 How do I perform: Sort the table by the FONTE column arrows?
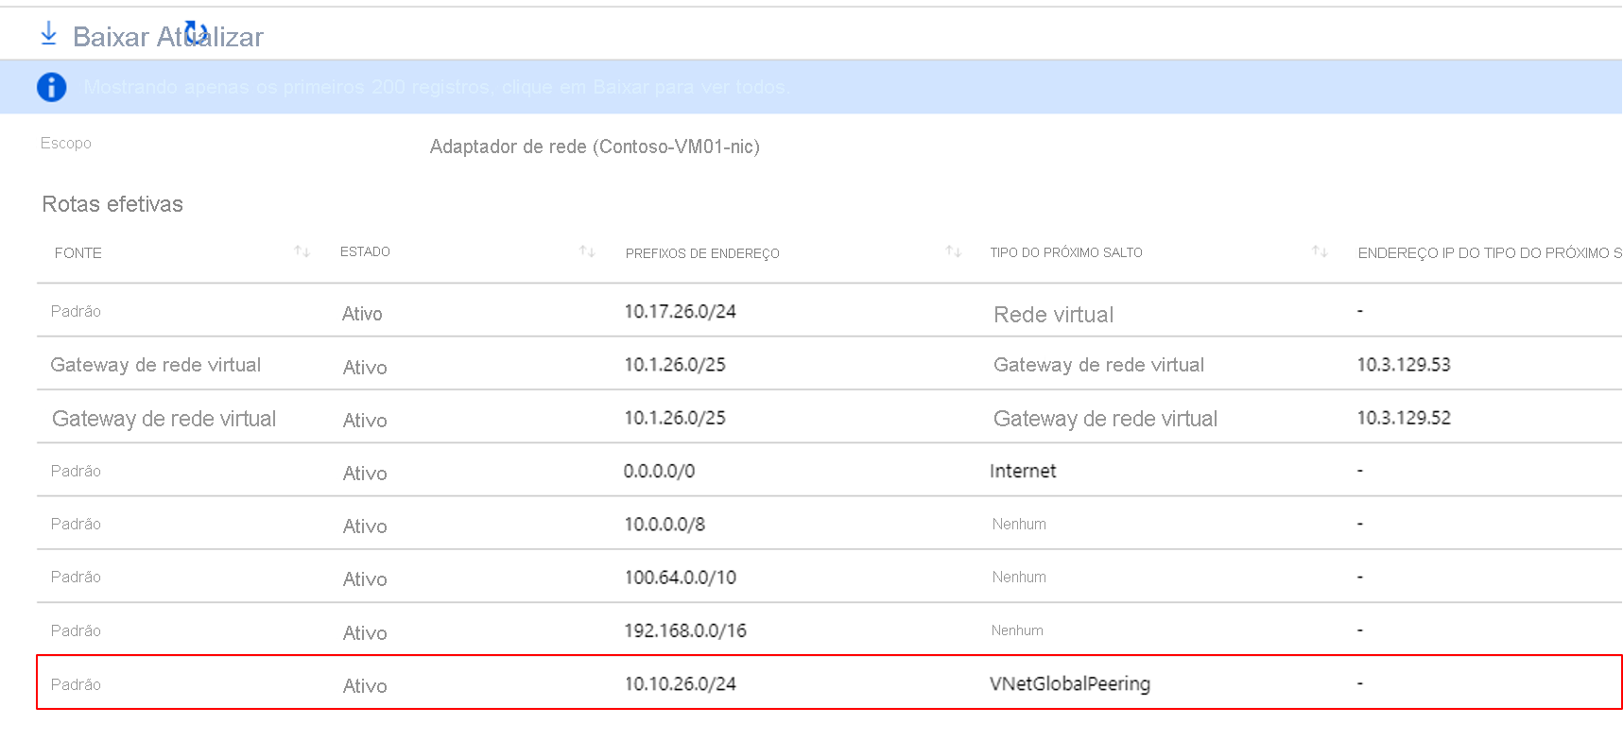point(302,251)
